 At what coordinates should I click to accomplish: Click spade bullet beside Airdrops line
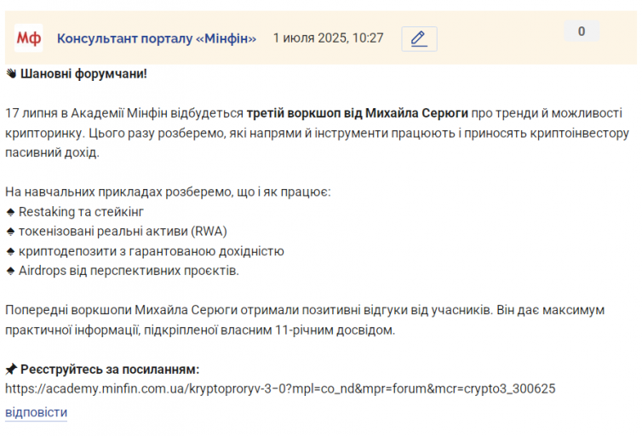pos(11,271)
